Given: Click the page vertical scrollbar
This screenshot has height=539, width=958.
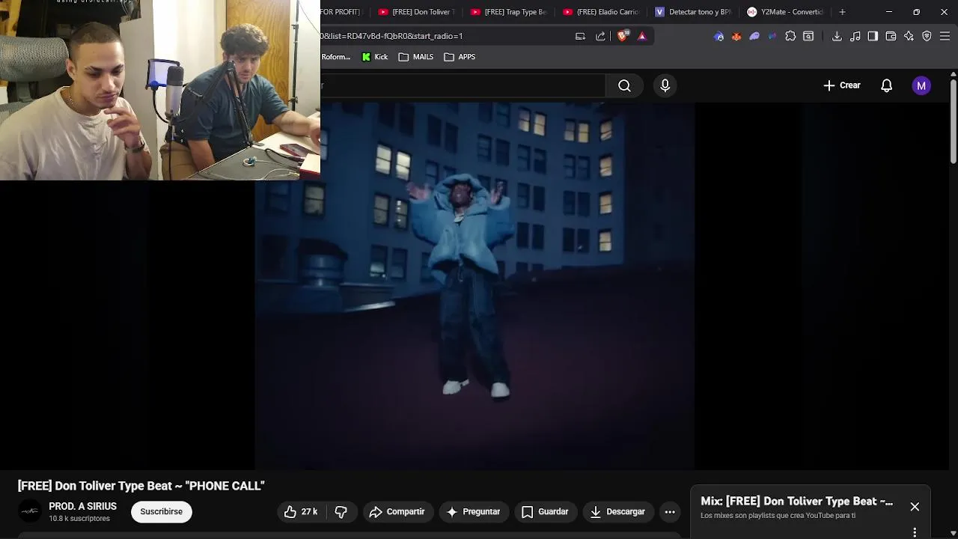Looking at the screenshot, I should click(954, 120).
